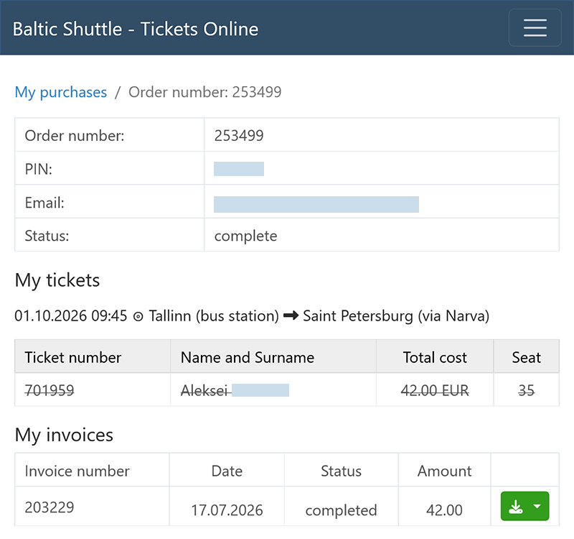Click the seat number 35
574x539 pixels.
point(527,390)
